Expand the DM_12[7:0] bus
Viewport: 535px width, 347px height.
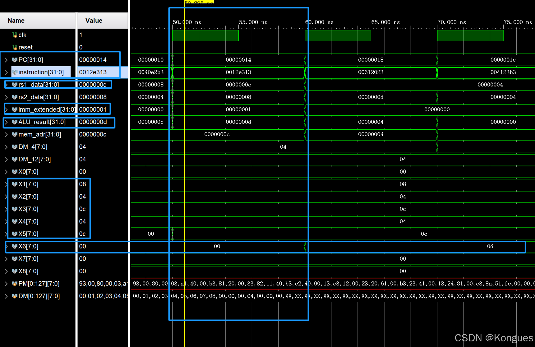tap(6, 159)
